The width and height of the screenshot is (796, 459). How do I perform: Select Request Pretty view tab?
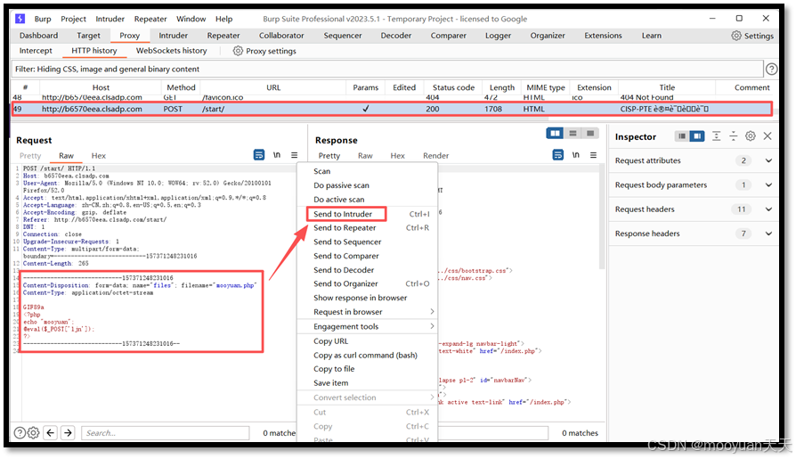pos(30,156)
